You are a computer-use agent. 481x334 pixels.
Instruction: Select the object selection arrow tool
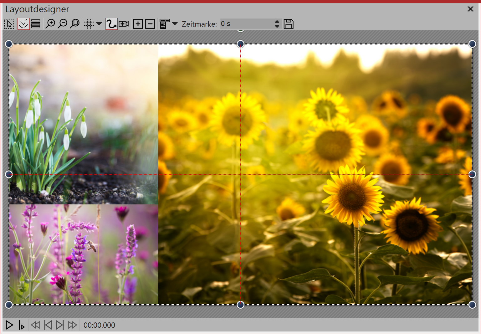[x=9, y=24]
